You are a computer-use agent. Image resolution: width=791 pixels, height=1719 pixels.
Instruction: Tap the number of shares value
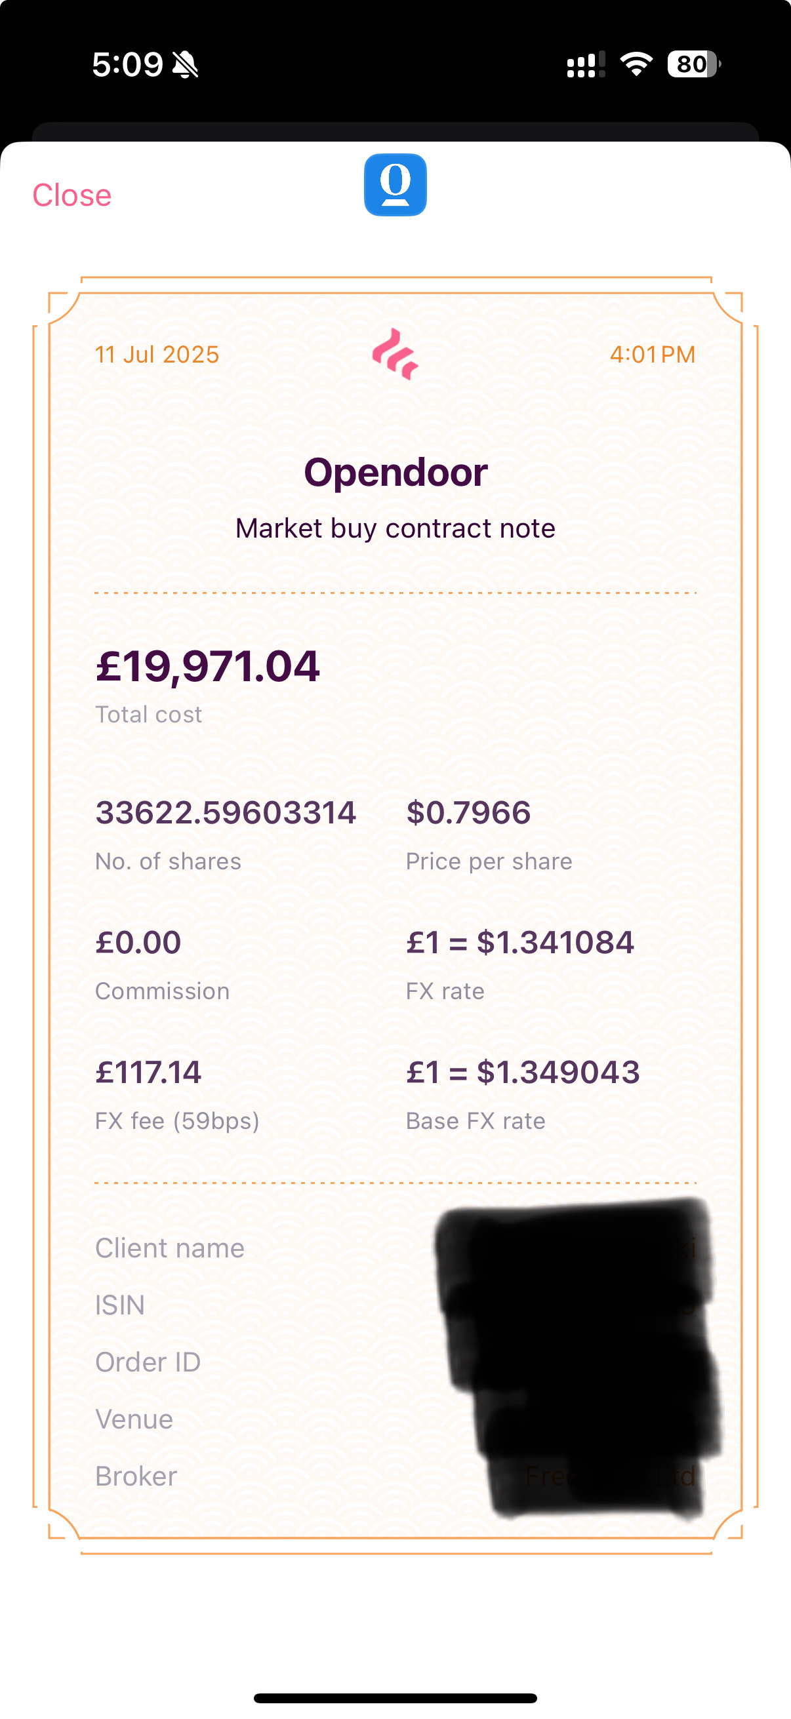coord(226,813)
